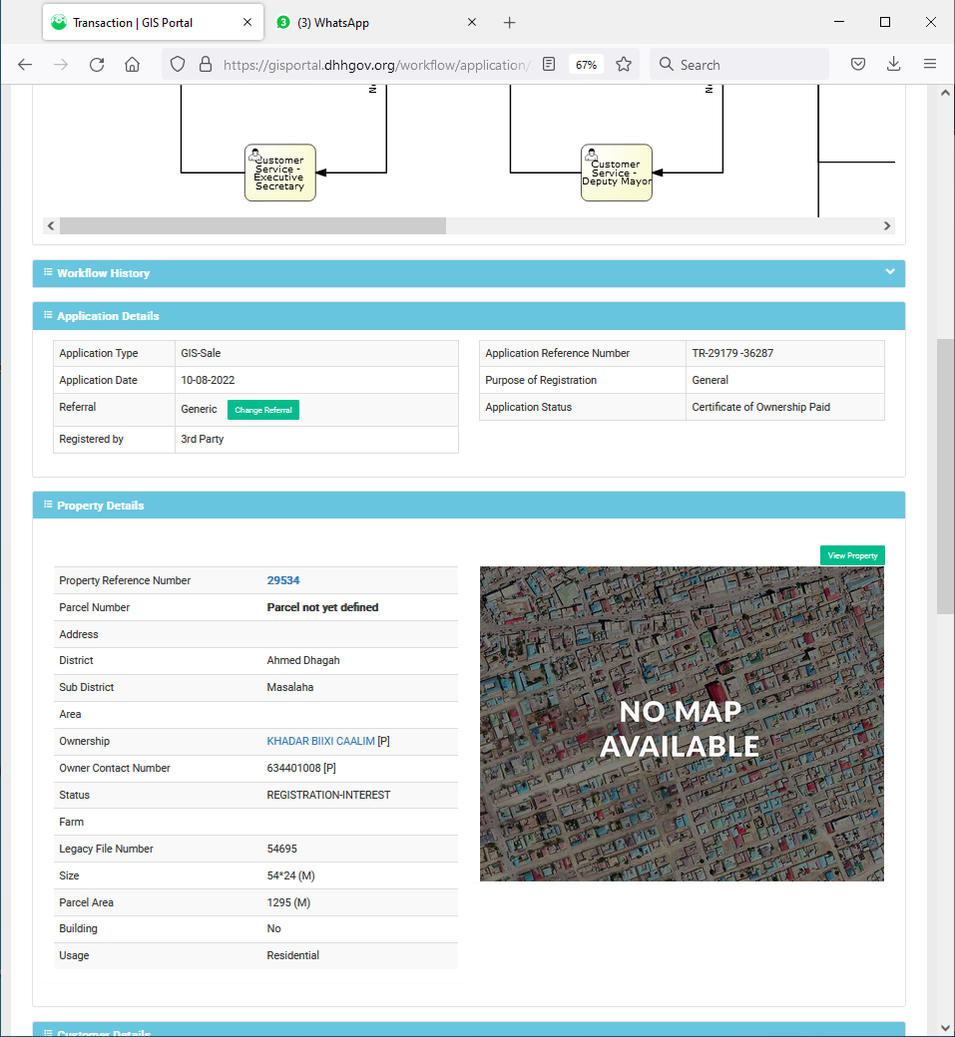This screenshot has height=1037, width=955.
Task: Click the Customer Service Executive Secretary node
Action: tap(280, 173)
